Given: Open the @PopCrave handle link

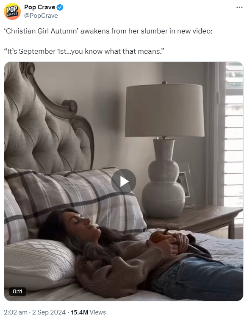Looking at the screenshot, I should tap(41, 16).
